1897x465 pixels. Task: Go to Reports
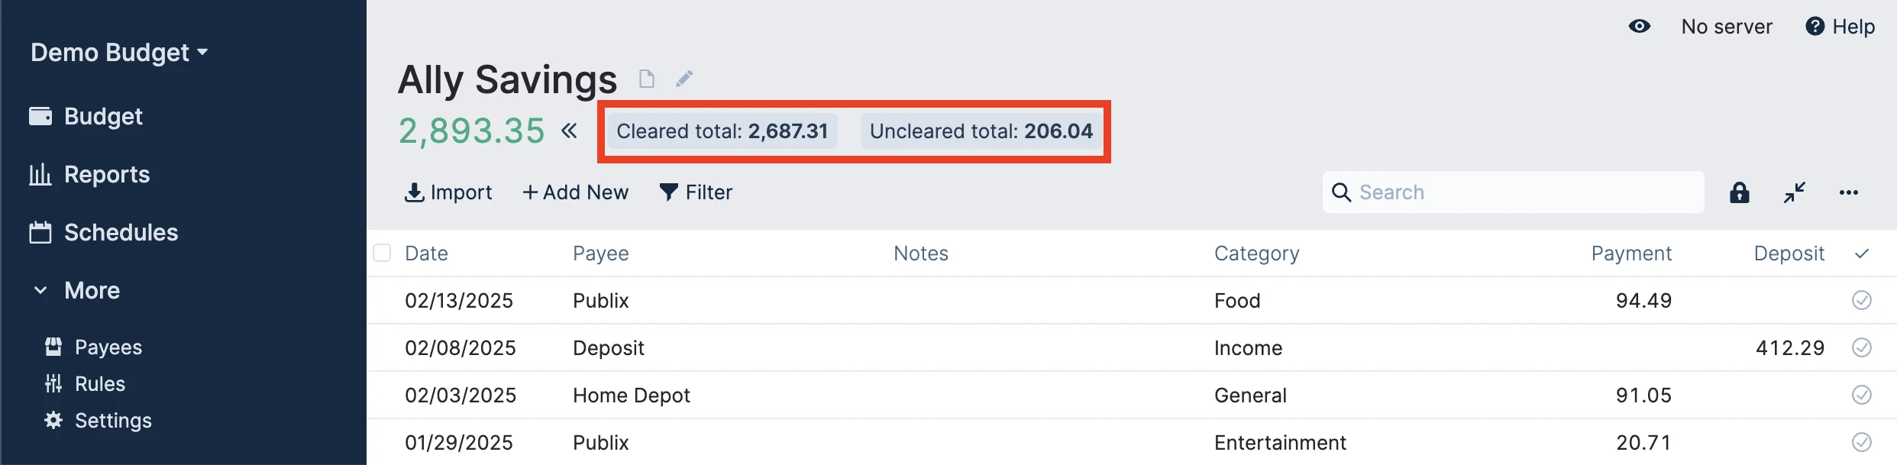click(107, 174)
